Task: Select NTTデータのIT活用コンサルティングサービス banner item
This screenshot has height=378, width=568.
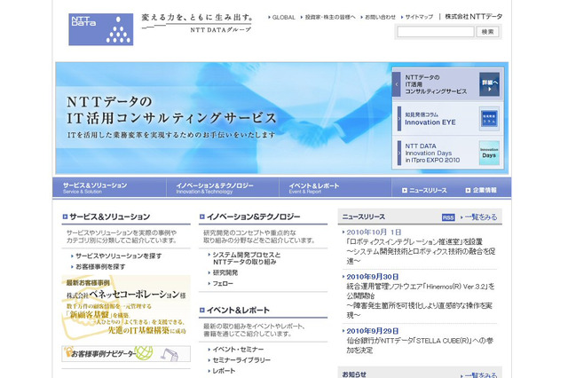Action: click(x=447, y=84)
